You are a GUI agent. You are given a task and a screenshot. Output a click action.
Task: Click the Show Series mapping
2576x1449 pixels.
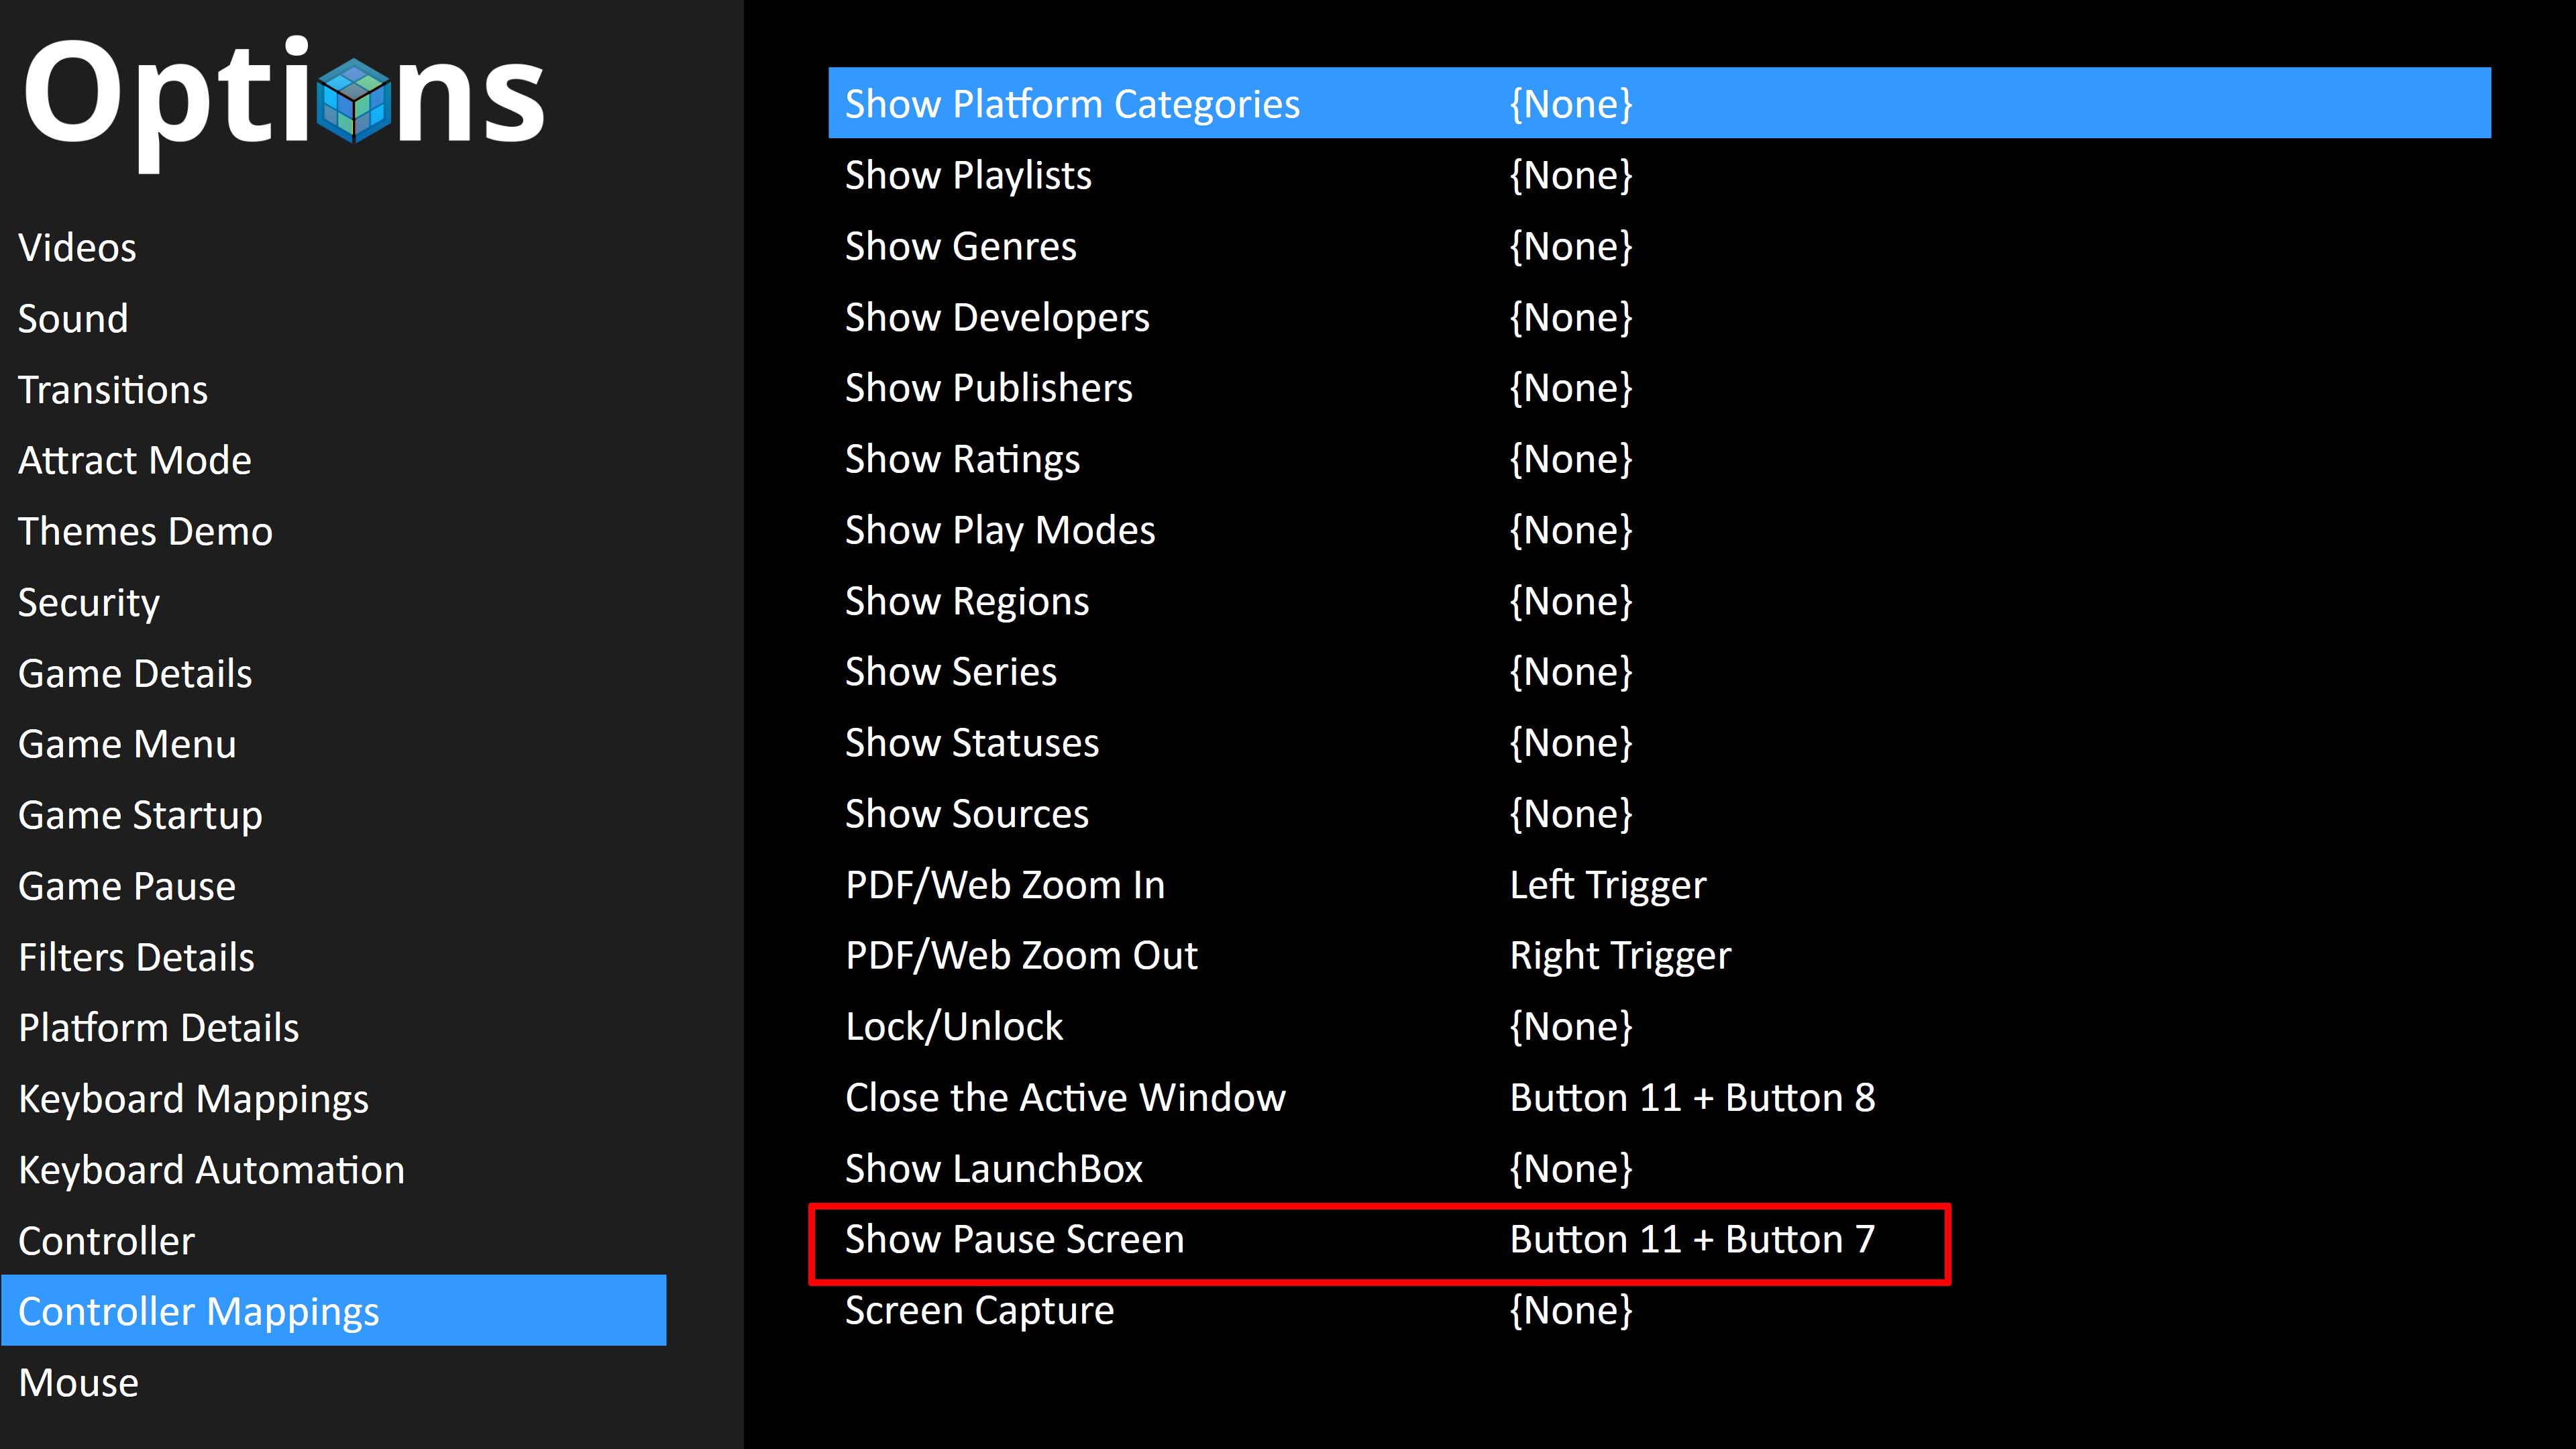[1659, 672]
